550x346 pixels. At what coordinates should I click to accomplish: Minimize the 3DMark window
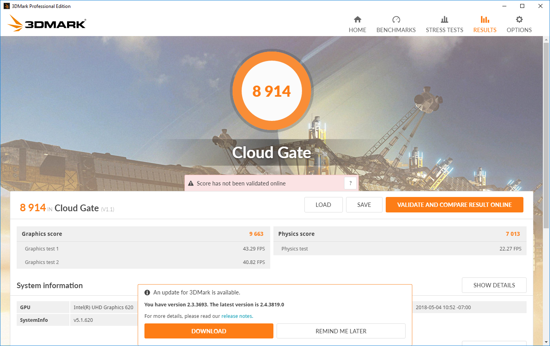click(504, 6)
